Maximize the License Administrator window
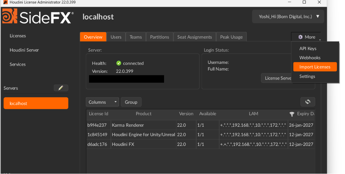Screen dimensions: 345x174 [x=304, y=2]
